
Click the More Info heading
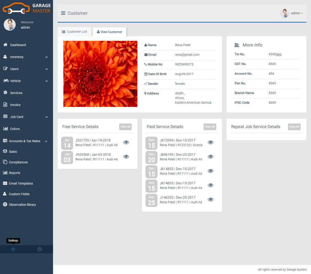pyautogui.click(x=252, y=45)
